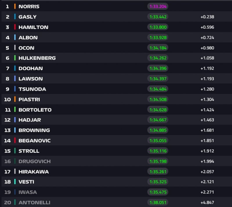
Task: Click the red team bar beside Hamilton
Action: click(15, 27)
